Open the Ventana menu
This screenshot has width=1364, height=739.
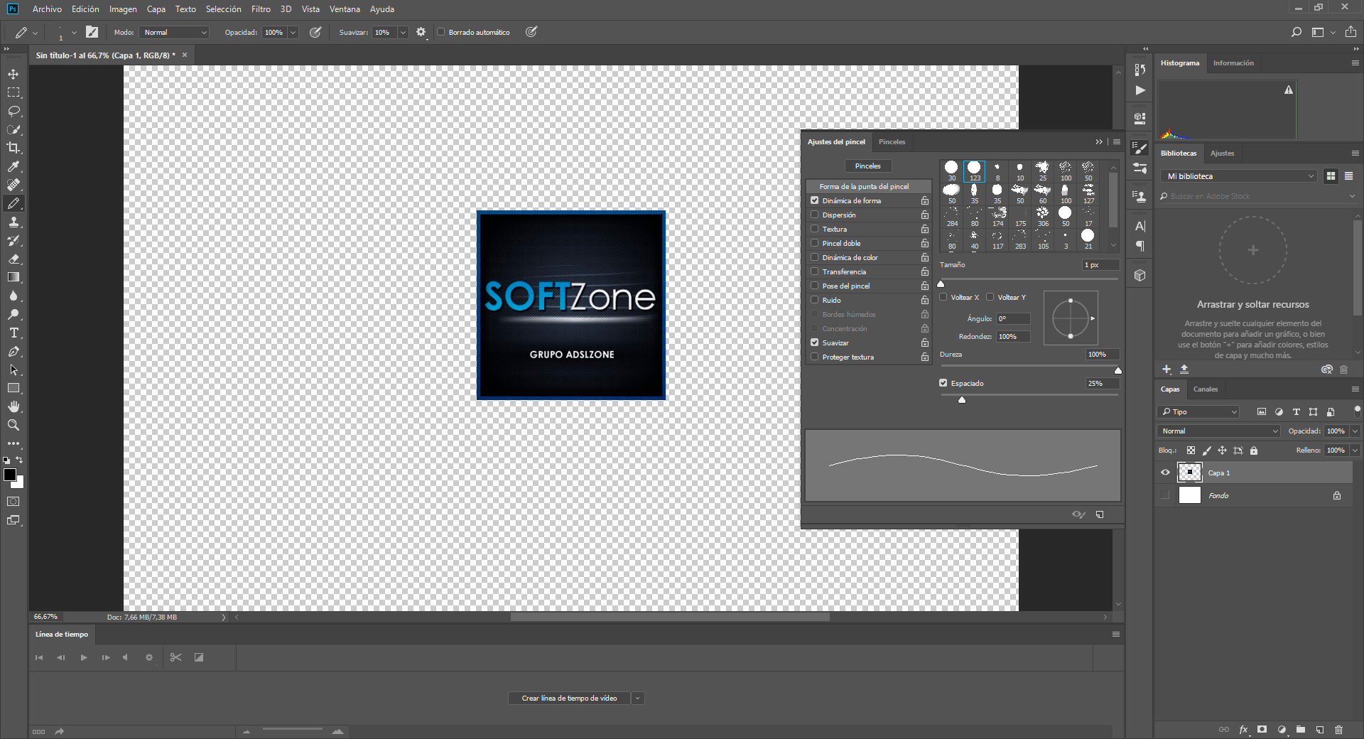pos(345,9)
